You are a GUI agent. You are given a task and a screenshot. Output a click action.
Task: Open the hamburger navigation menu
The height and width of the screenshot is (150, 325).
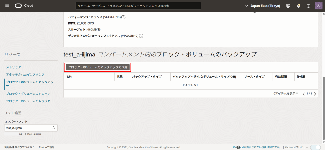tap(7, 6)
